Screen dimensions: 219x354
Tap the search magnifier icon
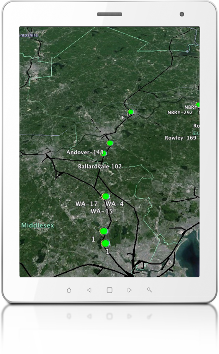149,290
